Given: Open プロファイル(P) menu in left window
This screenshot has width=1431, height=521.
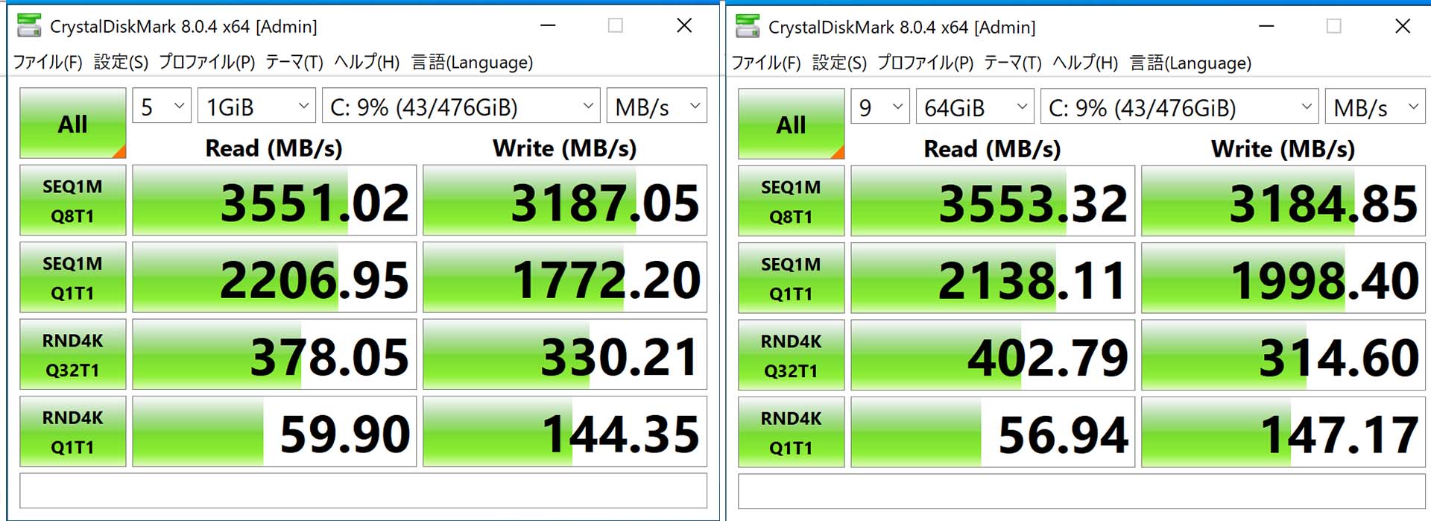Looking at the screenshot, I should (207, 62).
